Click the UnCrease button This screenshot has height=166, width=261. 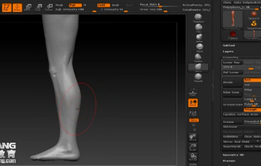click(242, 127)
